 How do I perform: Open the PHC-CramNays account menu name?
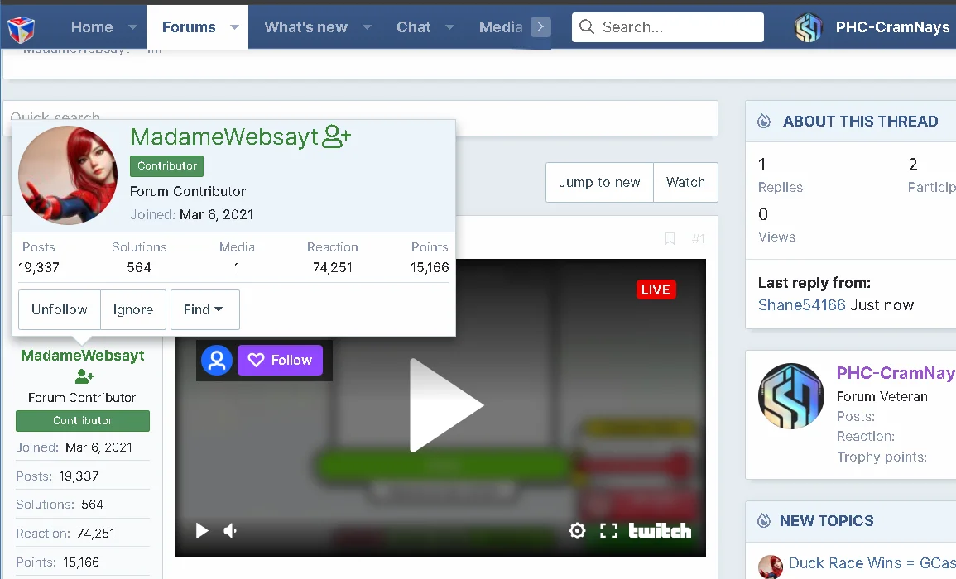892,27
